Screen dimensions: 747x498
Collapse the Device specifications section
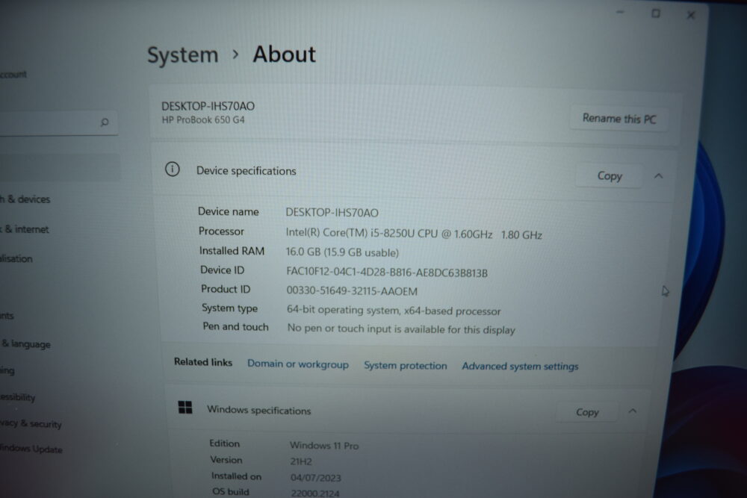(x=658, y=176)
